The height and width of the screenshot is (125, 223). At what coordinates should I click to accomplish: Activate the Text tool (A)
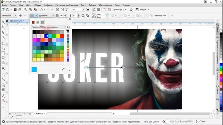coord(3,68)
